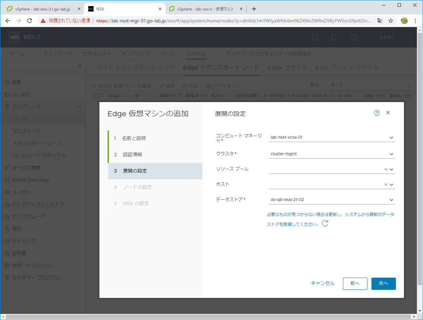This screenshot has height=320, width=423.
Task: Switch to ESXi ブリッジ クラスタ tab
Action: (x=347, y=67)
